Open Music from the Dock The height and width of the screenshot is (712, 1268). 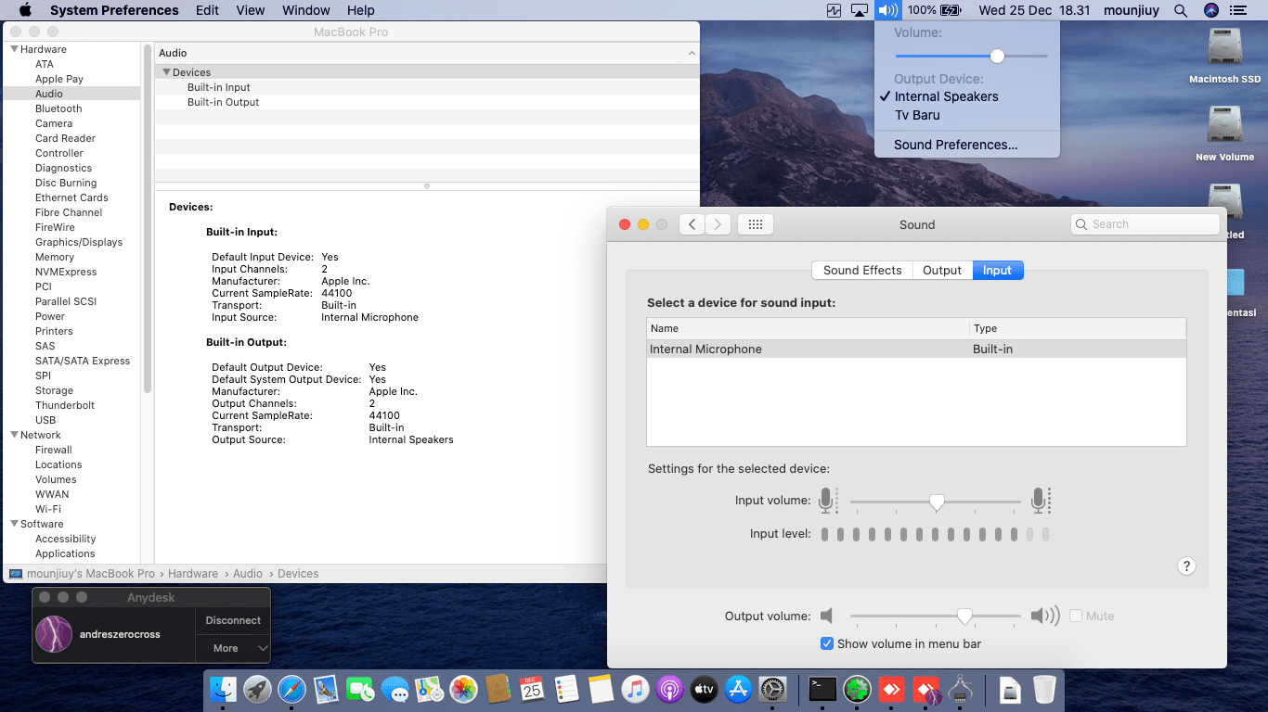635,689
